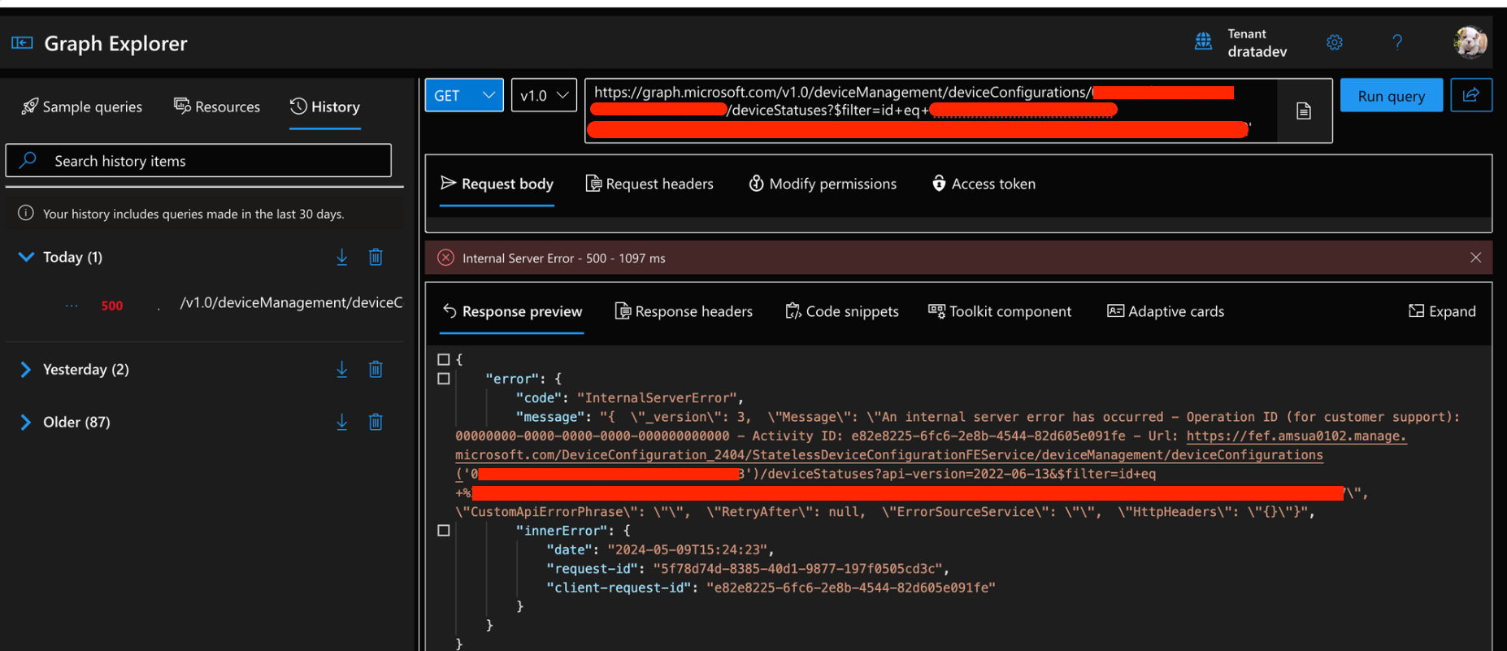Open Adaptive cards tab
This screenshot has width=1507, height=651.
[1166, 311]
